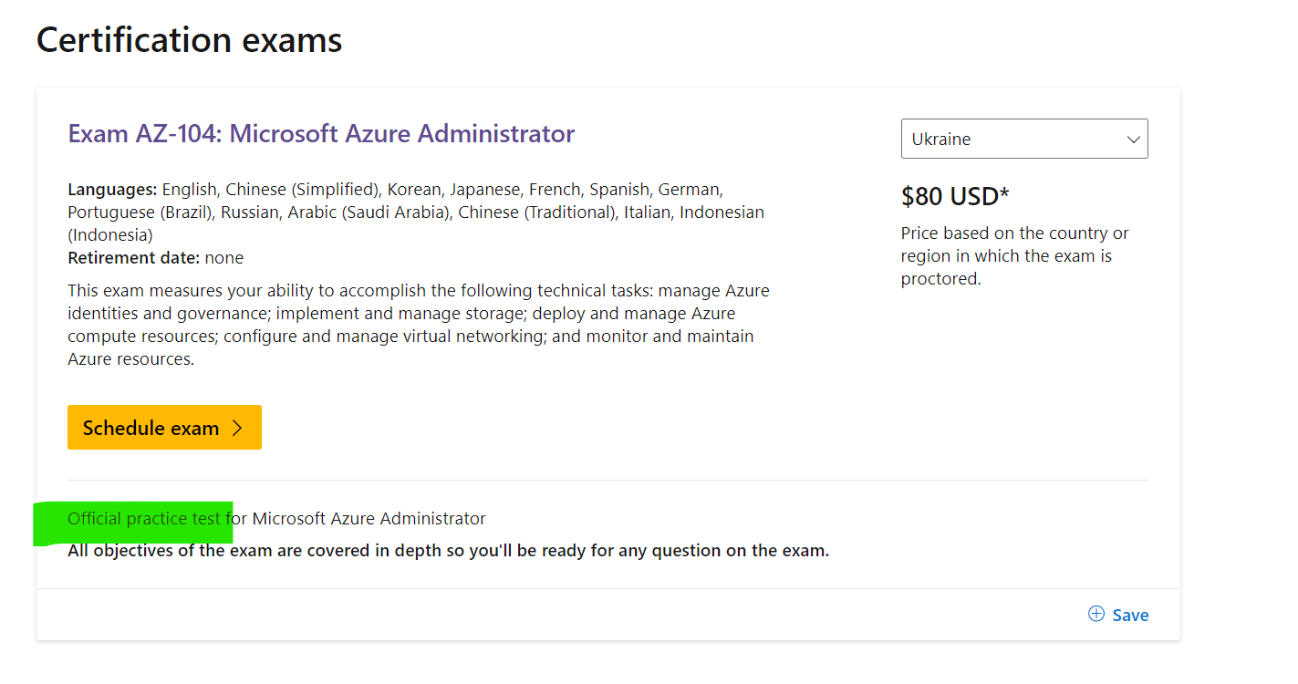Click the 'This exam measures your ability' paragraph
Viewport: 1298px width, 684px height.
[x=419, y=325]
